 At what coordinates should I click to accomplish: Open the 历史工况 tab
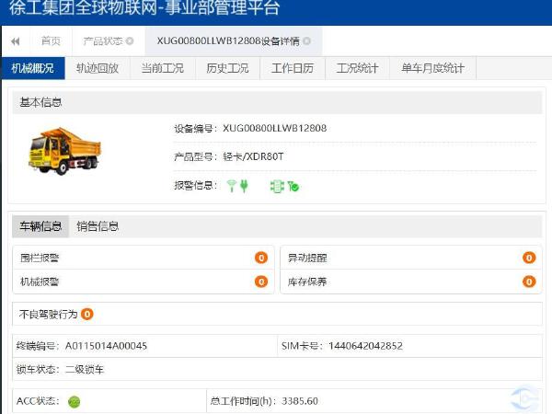(x=227, y=68)
